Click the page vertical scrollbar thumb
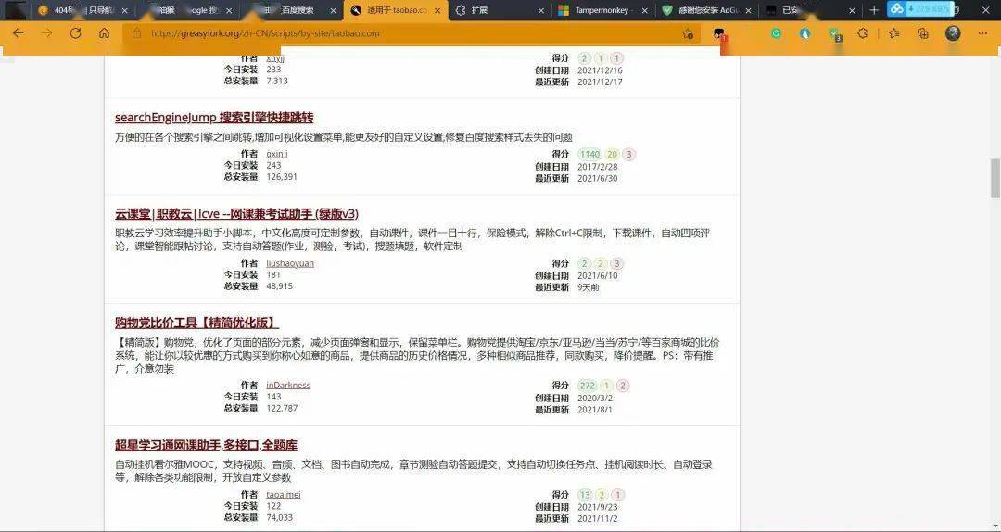The width and height of the screenshot is (1001, 532). [995, 178]
